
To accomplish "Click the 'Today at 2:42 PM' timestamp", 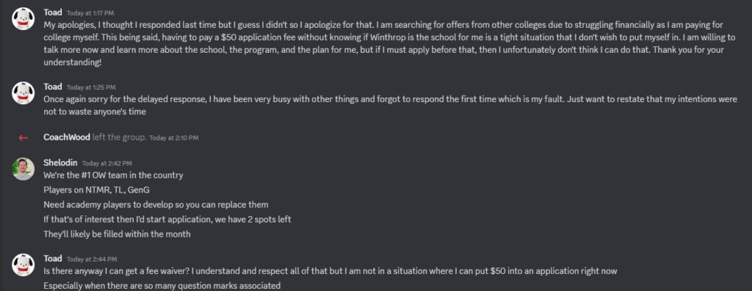I will coord(107,163).
